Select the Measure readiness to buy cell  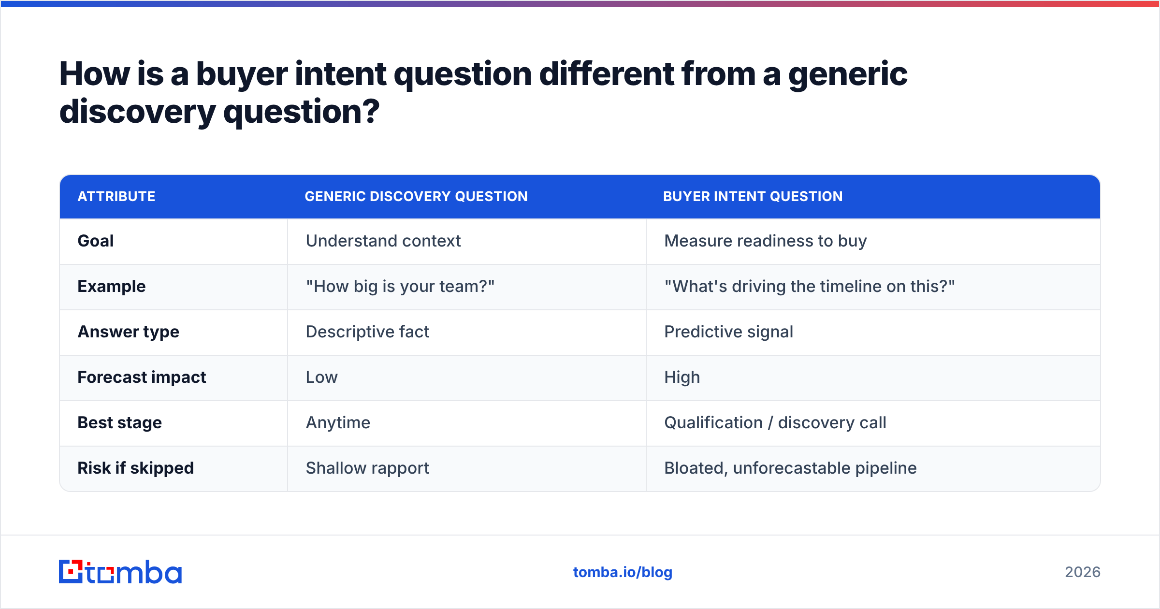click(x=873, y=242)
